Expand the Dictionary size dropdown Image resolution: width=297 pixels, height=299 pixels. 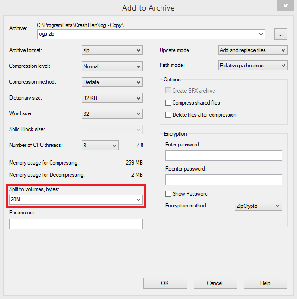pos(112,98)
